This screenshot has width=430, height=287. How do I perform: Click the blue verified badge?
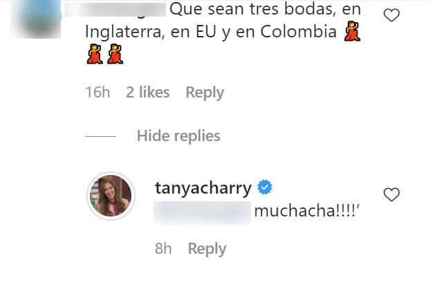(x=265, y=187)
